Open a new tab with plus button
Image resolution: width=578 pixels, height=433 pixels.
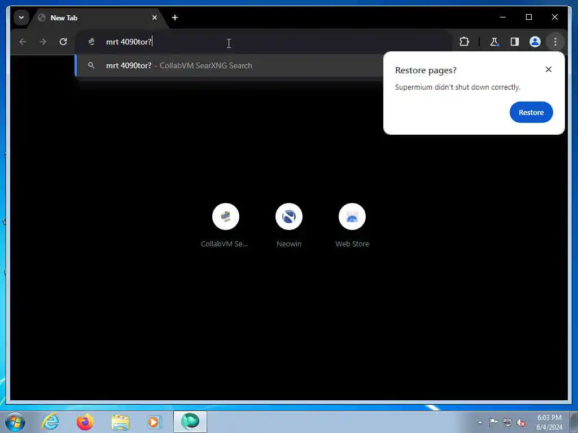(x=175, y=17)
